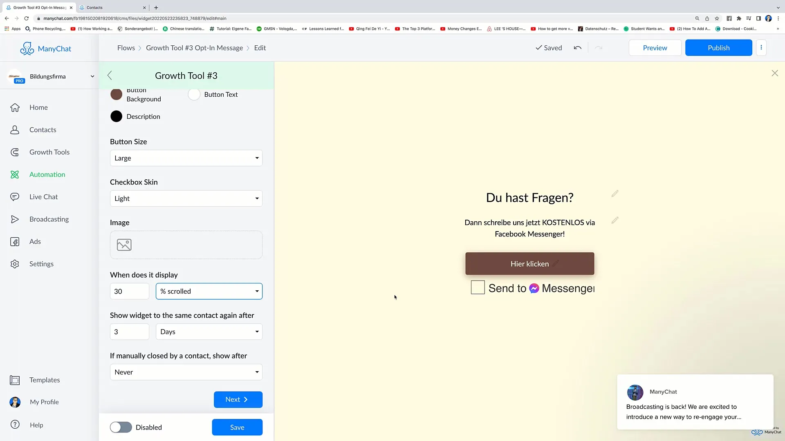Click the Contacts sidebar icon

click(14, 130)
